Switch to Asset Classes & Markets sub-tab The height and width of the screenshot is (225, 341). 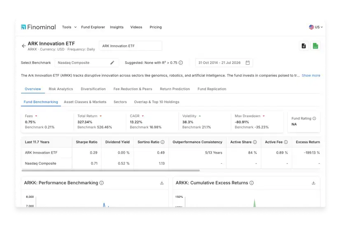(x=85, y=102)
